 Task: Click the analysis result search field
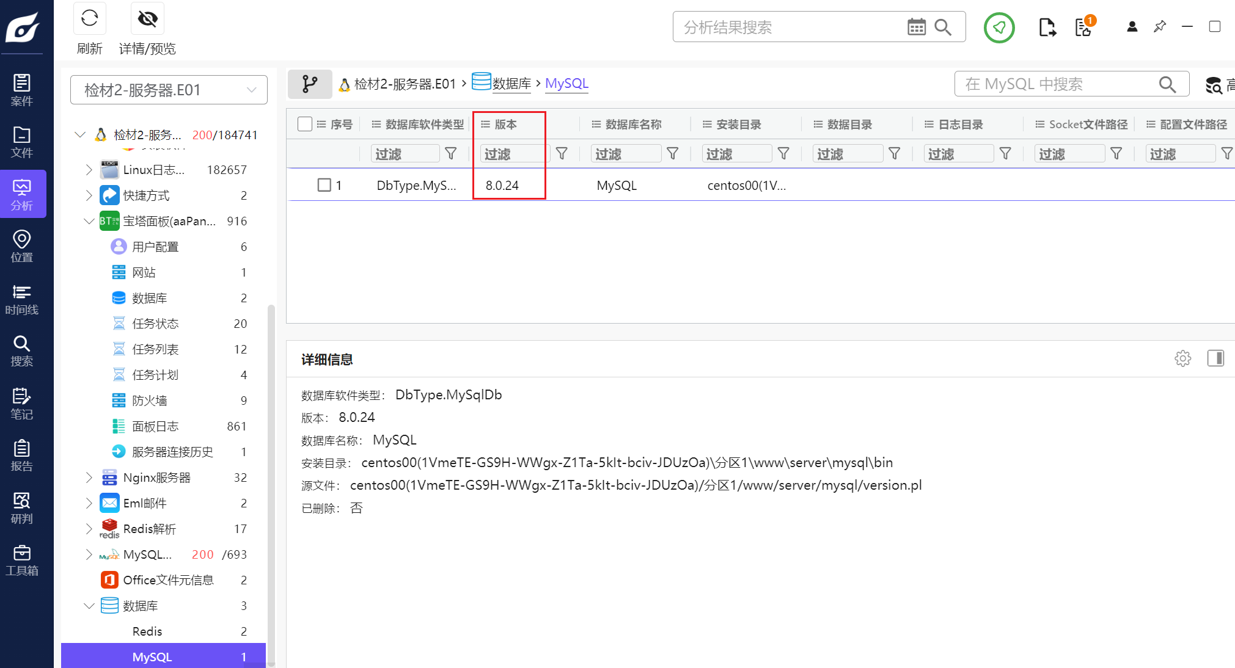click(x=788, y=27)
